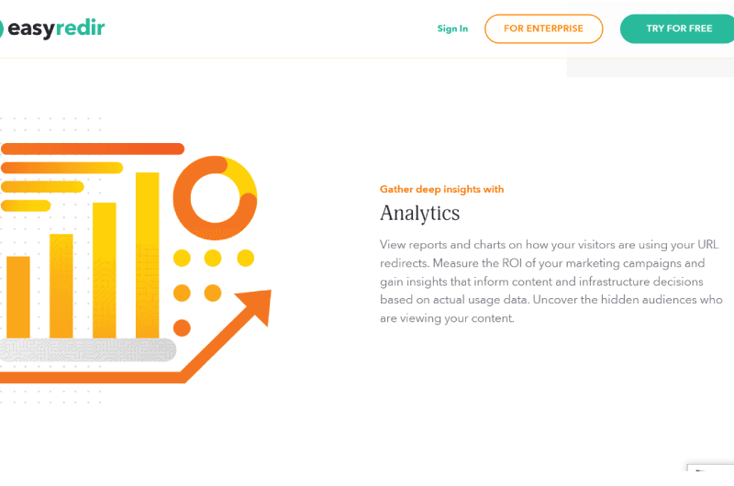This screenshot has width=734, height=486.
Task: Click the single dark orange dot
Action: (x=182, y=328)
